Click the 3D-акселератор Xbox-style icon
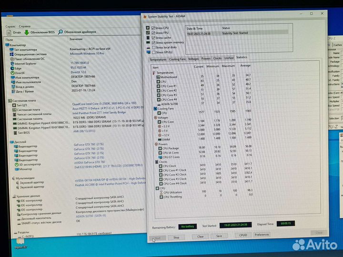This screenshot has width=343, height=257. tap(17, 165)
